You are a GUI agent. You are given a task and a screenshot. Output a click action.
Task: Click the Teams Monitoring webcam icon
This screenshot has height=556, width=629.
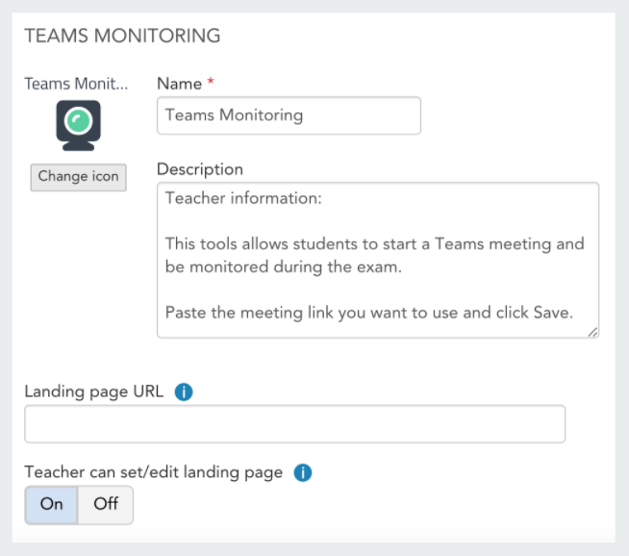[x=78, y=126]
